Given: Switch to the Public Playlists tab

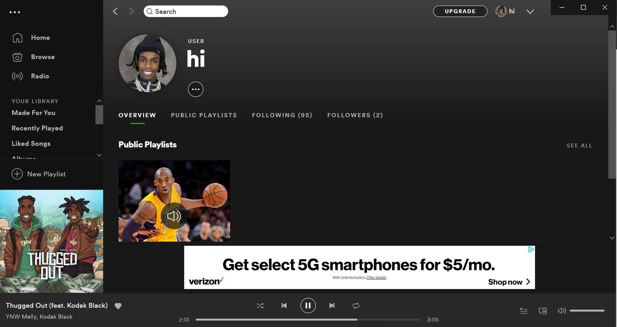Looking at the screenshot, I should [x=204, y=115].
